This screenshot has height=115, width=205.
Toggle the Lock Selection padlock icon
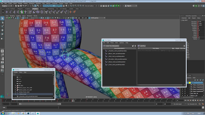click(64, 6)
